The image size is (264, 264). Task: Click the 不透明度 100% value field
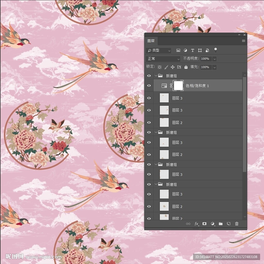click(x=206, y=59)
